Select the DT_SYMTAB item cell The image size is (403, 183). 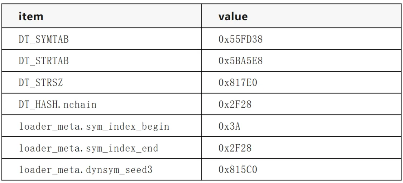click(x=102, y=39)
